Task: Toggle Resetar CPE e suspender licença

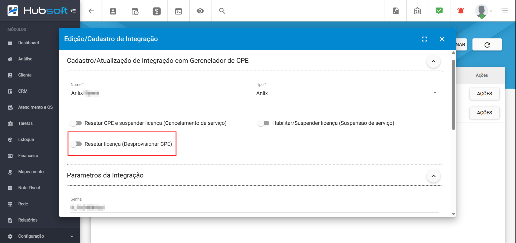Action: click(x=76, y=123)
